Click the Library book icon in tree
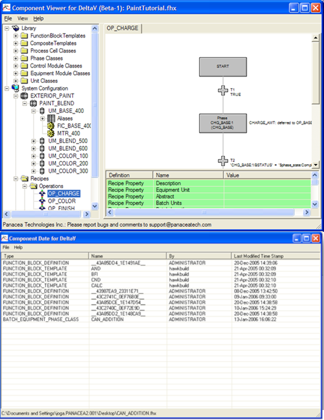324x420 pixels. [x=15, y=28]
